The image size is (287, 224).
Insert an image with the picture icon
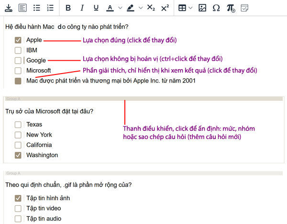202,8
